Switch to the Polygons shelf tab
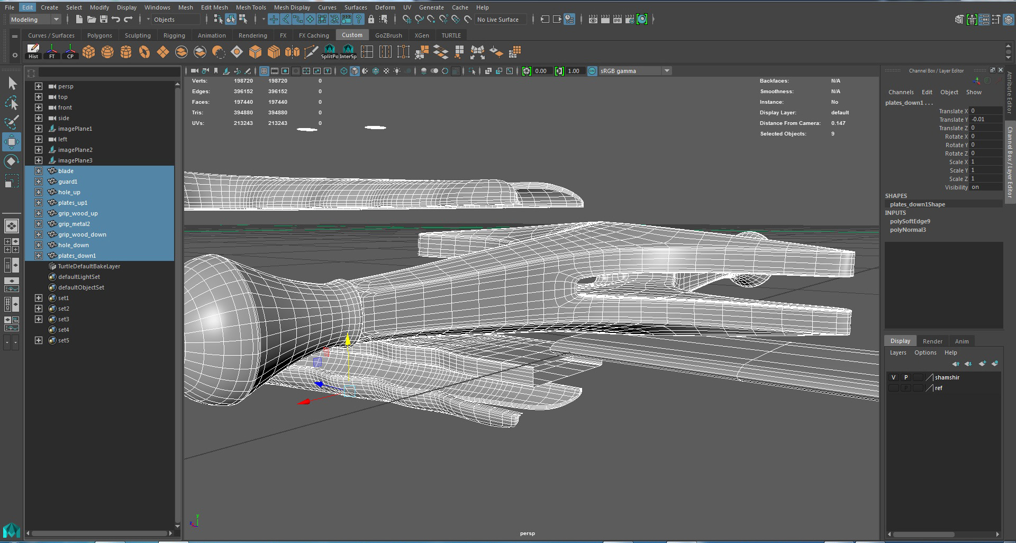Screen dimensions: 1016x543 tap(99, 35)
